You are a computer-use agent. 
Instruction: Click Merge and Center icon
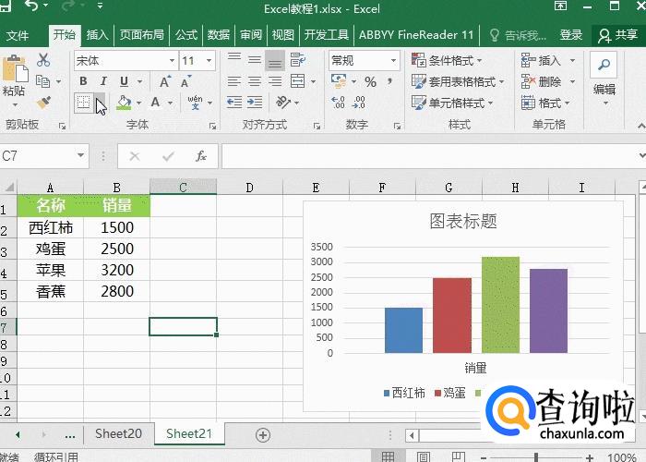click(298, 81)
